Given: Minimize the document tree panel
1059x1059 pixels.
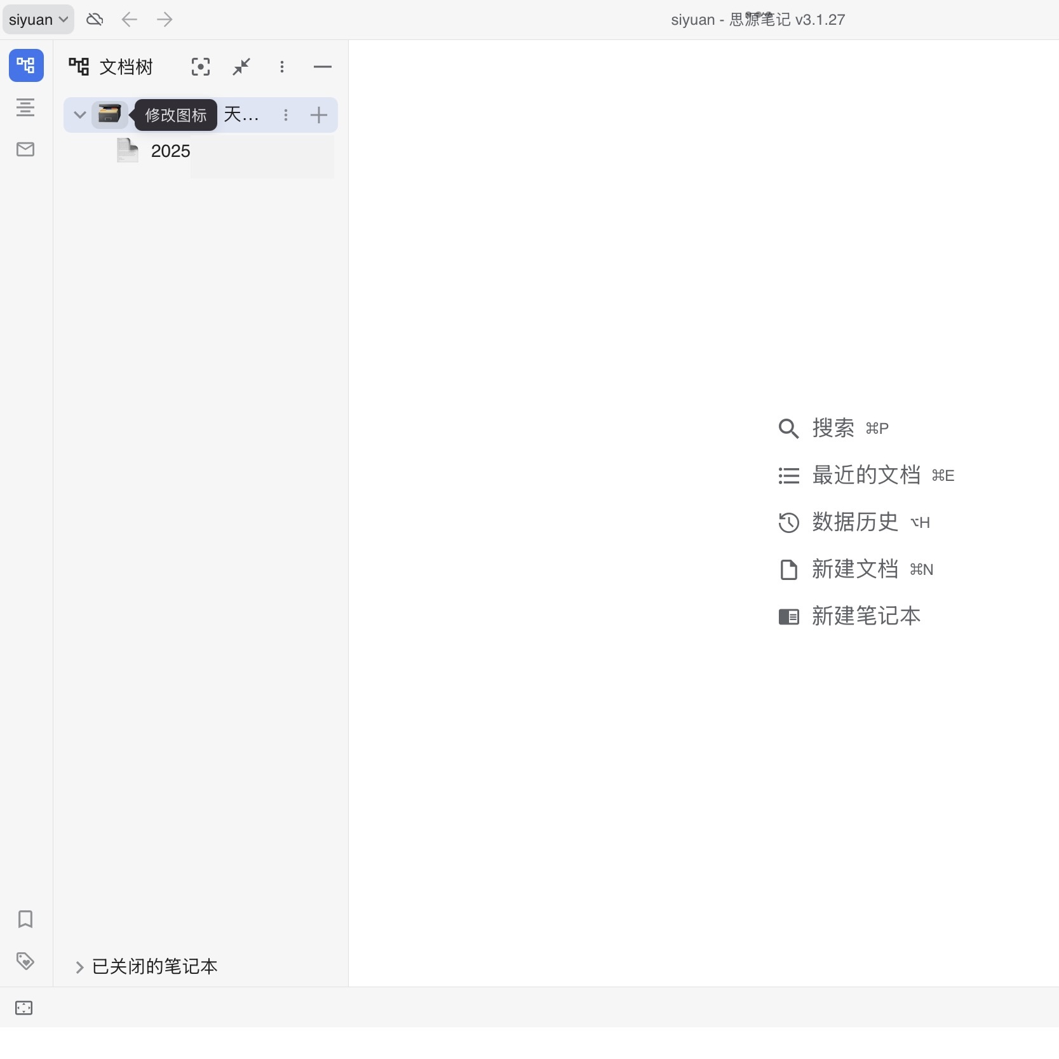Looking at the screenshot, I should coord(323,67).
